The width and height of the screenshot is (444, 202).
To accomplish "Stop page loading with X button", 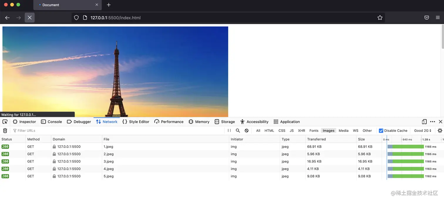I will 30,18.
